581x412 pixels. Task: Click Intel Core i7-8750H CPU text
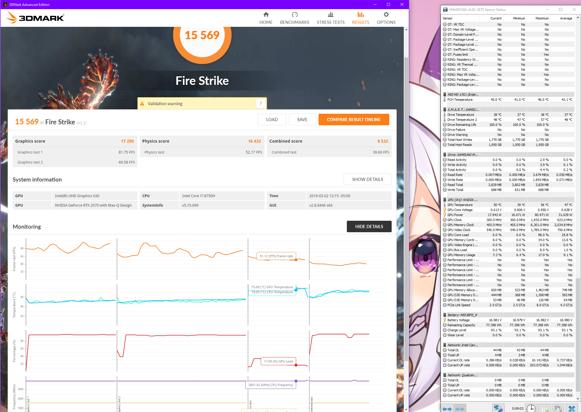pyautogui.click(x=198, y=196)
